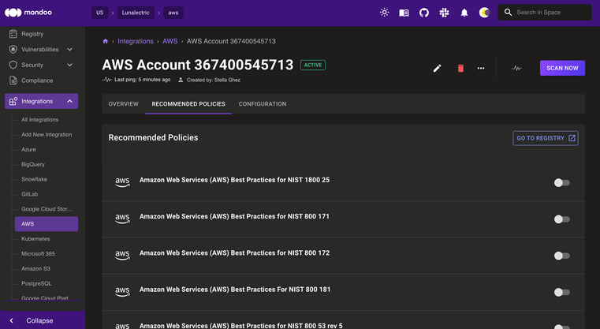Open the NIST 800 181 policy title
Image resolution: width=600 pixels, height=329 pixels.
click(x=235, y=290)
